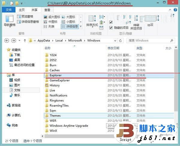Select 收藏夹 in navigation pane
The width and height of the screenshot is (180, 146).
[14, 50]
